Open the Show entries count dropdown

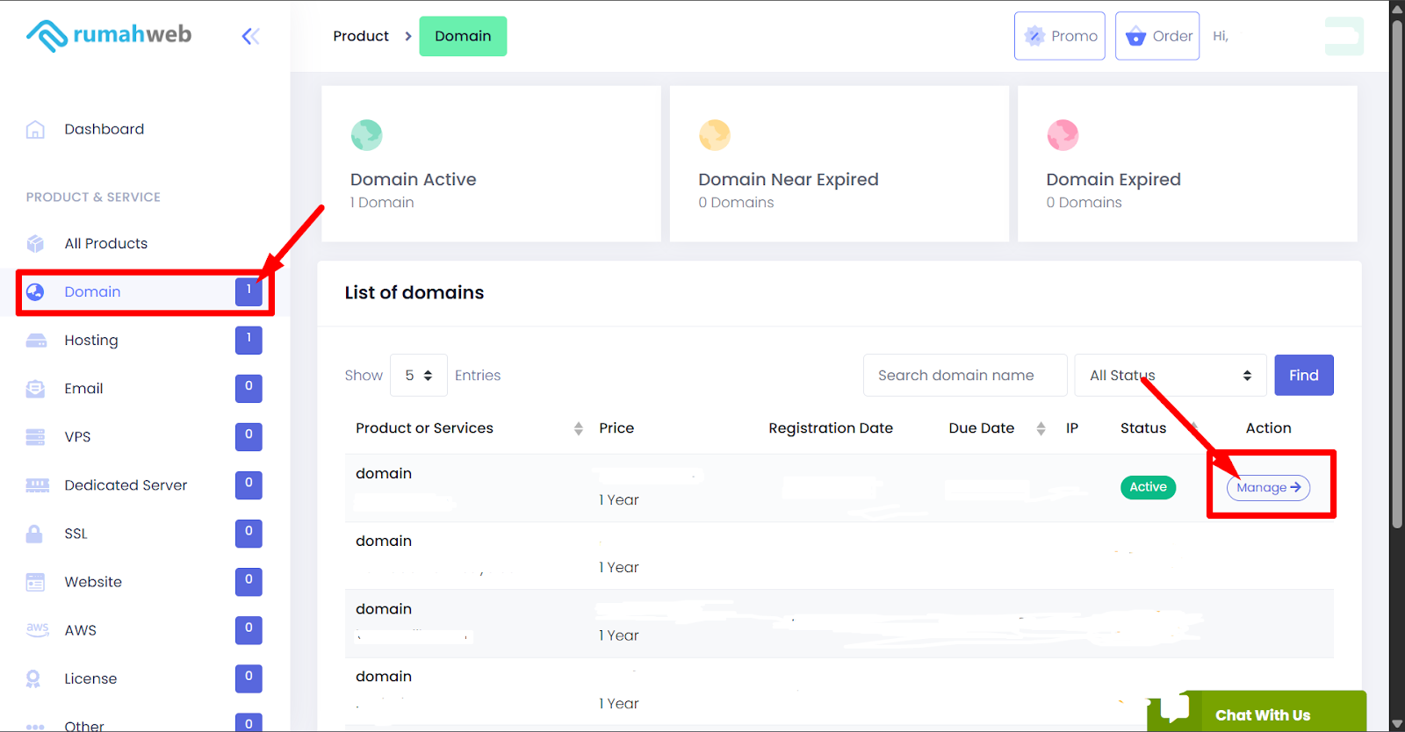coord(419,376)
